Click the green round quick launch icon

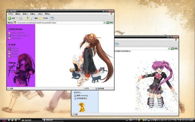(12, 120)
